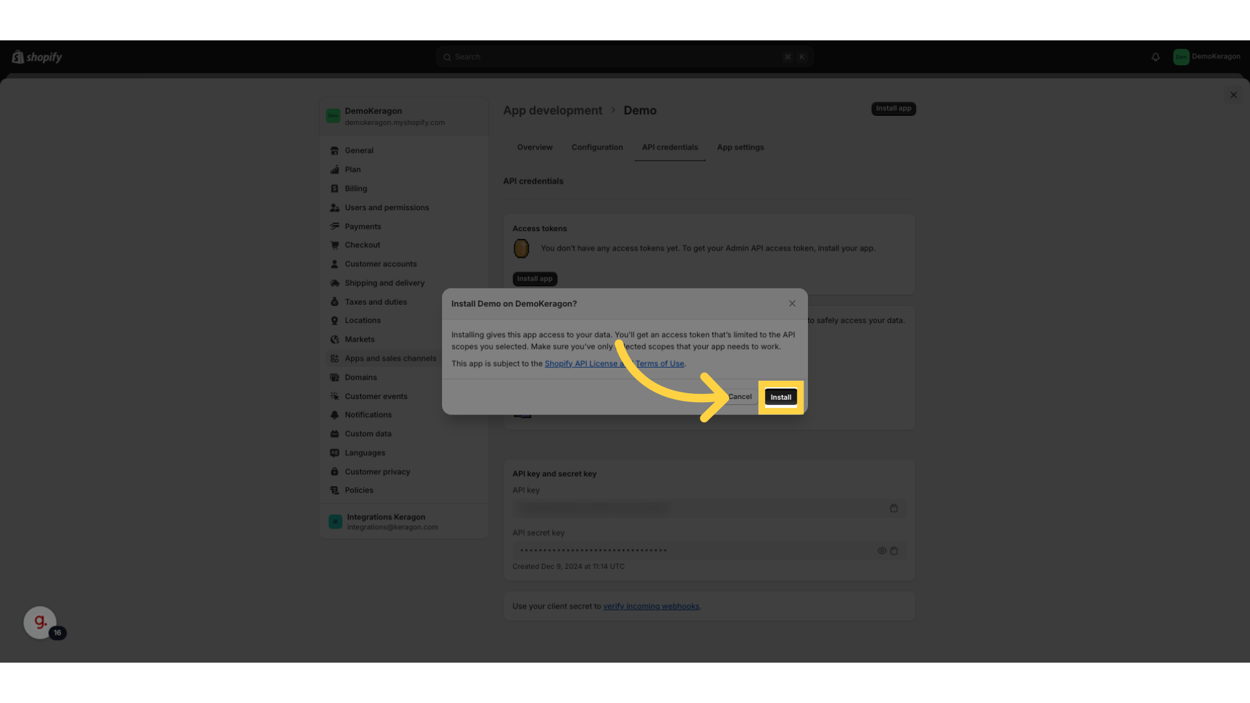Cancel the install dialog

pyautogui.click(x=740, y=396)
